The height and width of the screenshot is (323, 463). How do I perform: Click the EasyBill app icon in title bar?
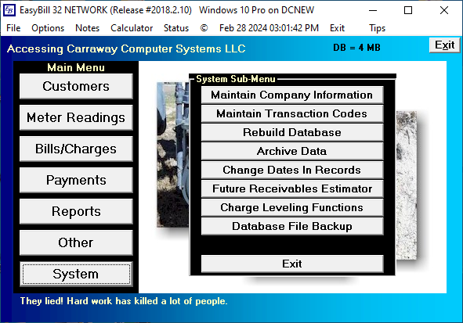click(x=9, y=10)
